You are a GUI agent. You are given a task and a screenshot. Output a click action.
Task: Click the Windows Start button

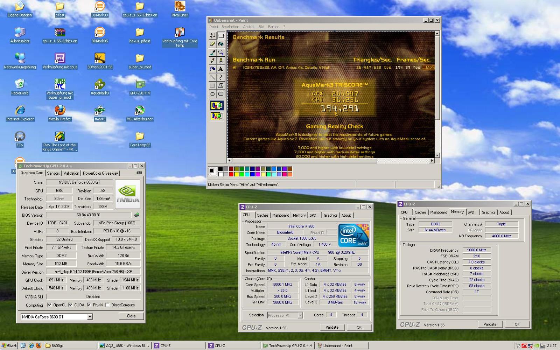point(9,345)
